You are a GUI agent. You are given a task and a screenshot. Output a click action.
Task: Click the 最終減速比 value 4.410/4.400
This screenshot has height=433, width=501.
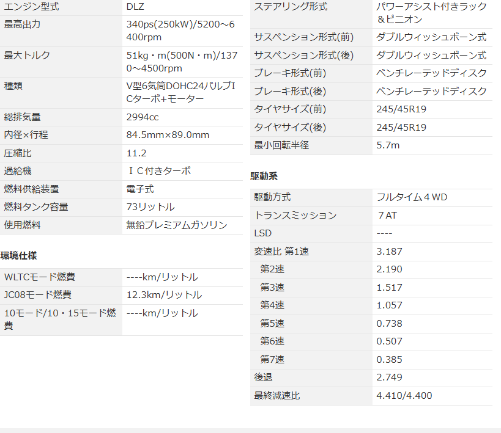[404, 396]
